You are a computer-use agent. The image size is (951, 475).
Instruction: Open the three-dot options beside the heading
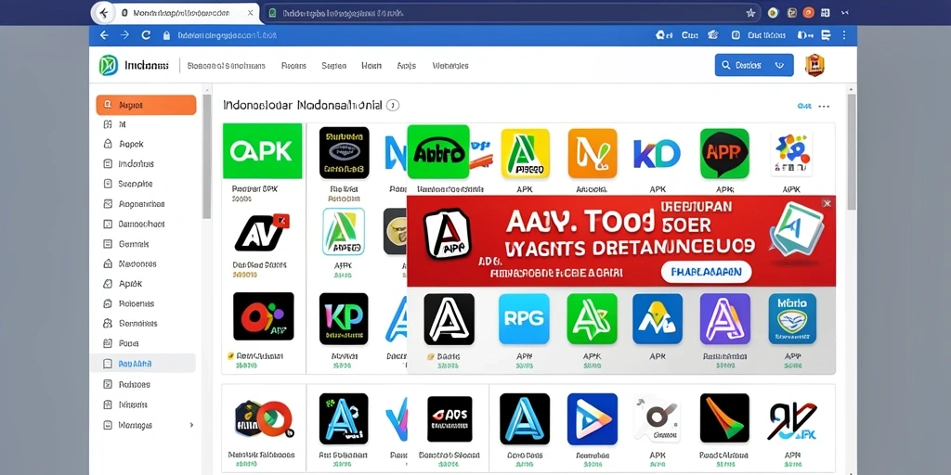click(824, 106)
